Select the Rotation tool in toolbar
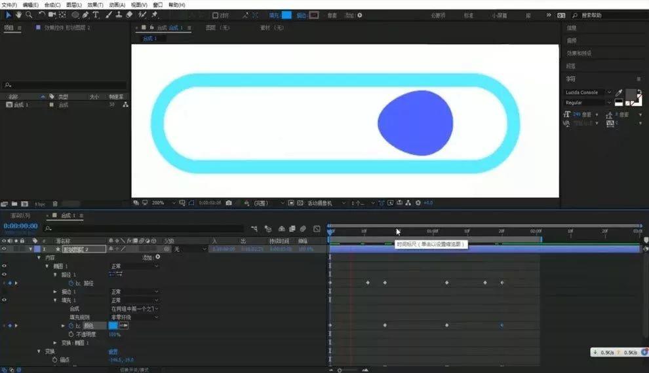 (x=41, y=15)
